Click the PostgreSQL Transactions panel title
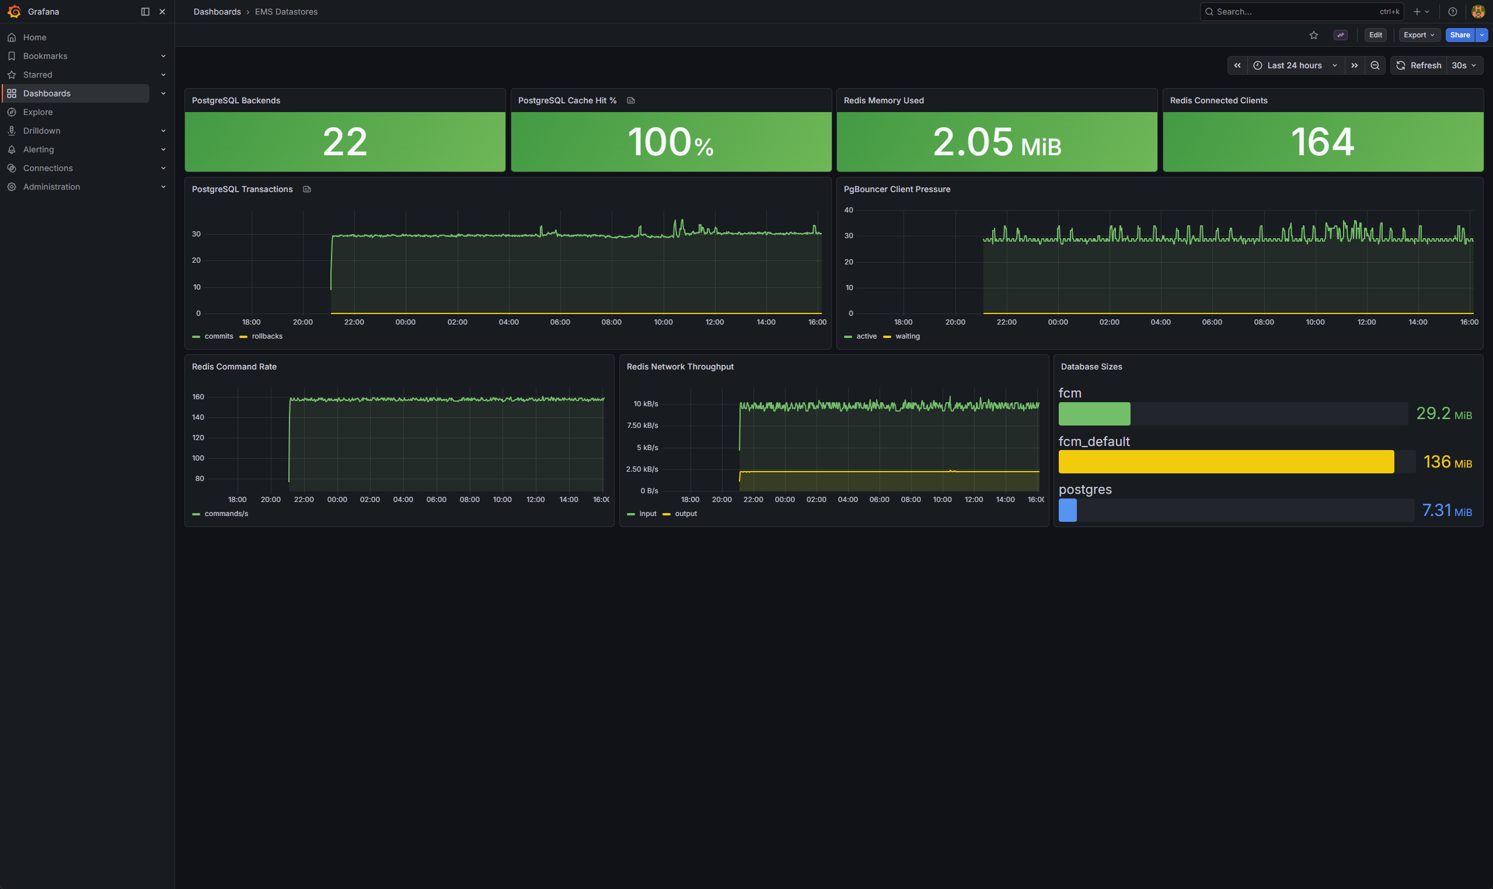The width and height of the screenshot is (1493, 889). pyautogui.click(x=242, y=189)
